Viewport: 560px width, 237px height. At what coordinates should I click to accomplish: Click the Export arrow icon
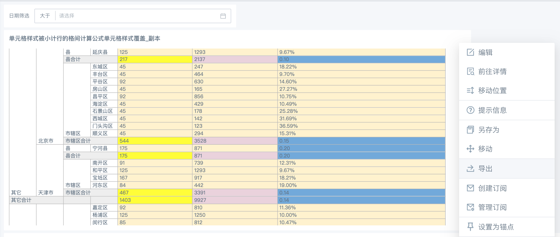(x=470, y=169)
